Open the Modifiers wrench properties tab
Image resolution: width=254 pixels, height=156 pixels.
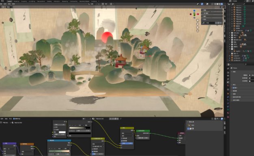[228, 97]
